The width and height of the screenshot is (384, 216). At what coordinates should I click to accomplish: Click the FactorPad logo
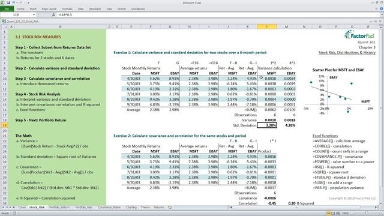(x=359, y=35)
